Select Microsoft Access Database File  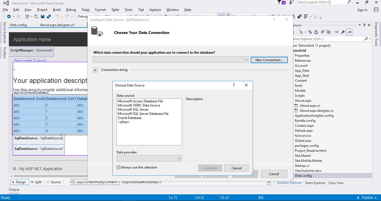tap(140, 101)
